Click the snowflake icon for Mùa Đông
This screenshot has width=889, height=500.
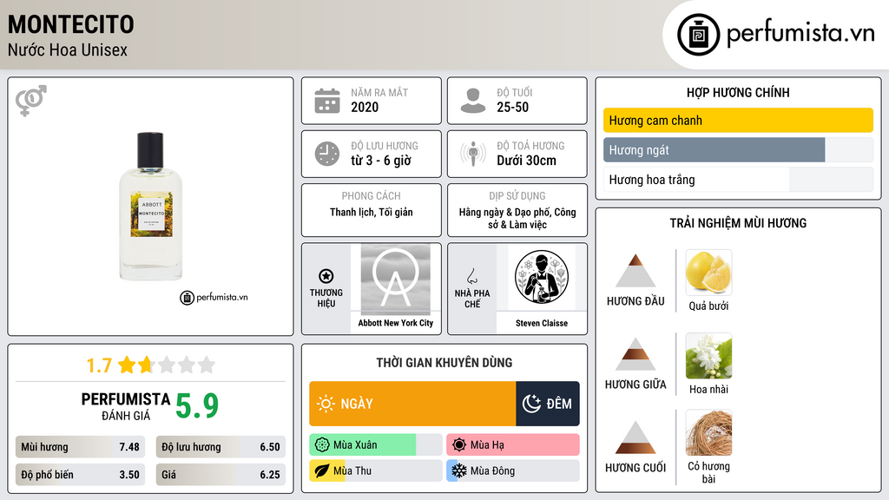(459, 470)
